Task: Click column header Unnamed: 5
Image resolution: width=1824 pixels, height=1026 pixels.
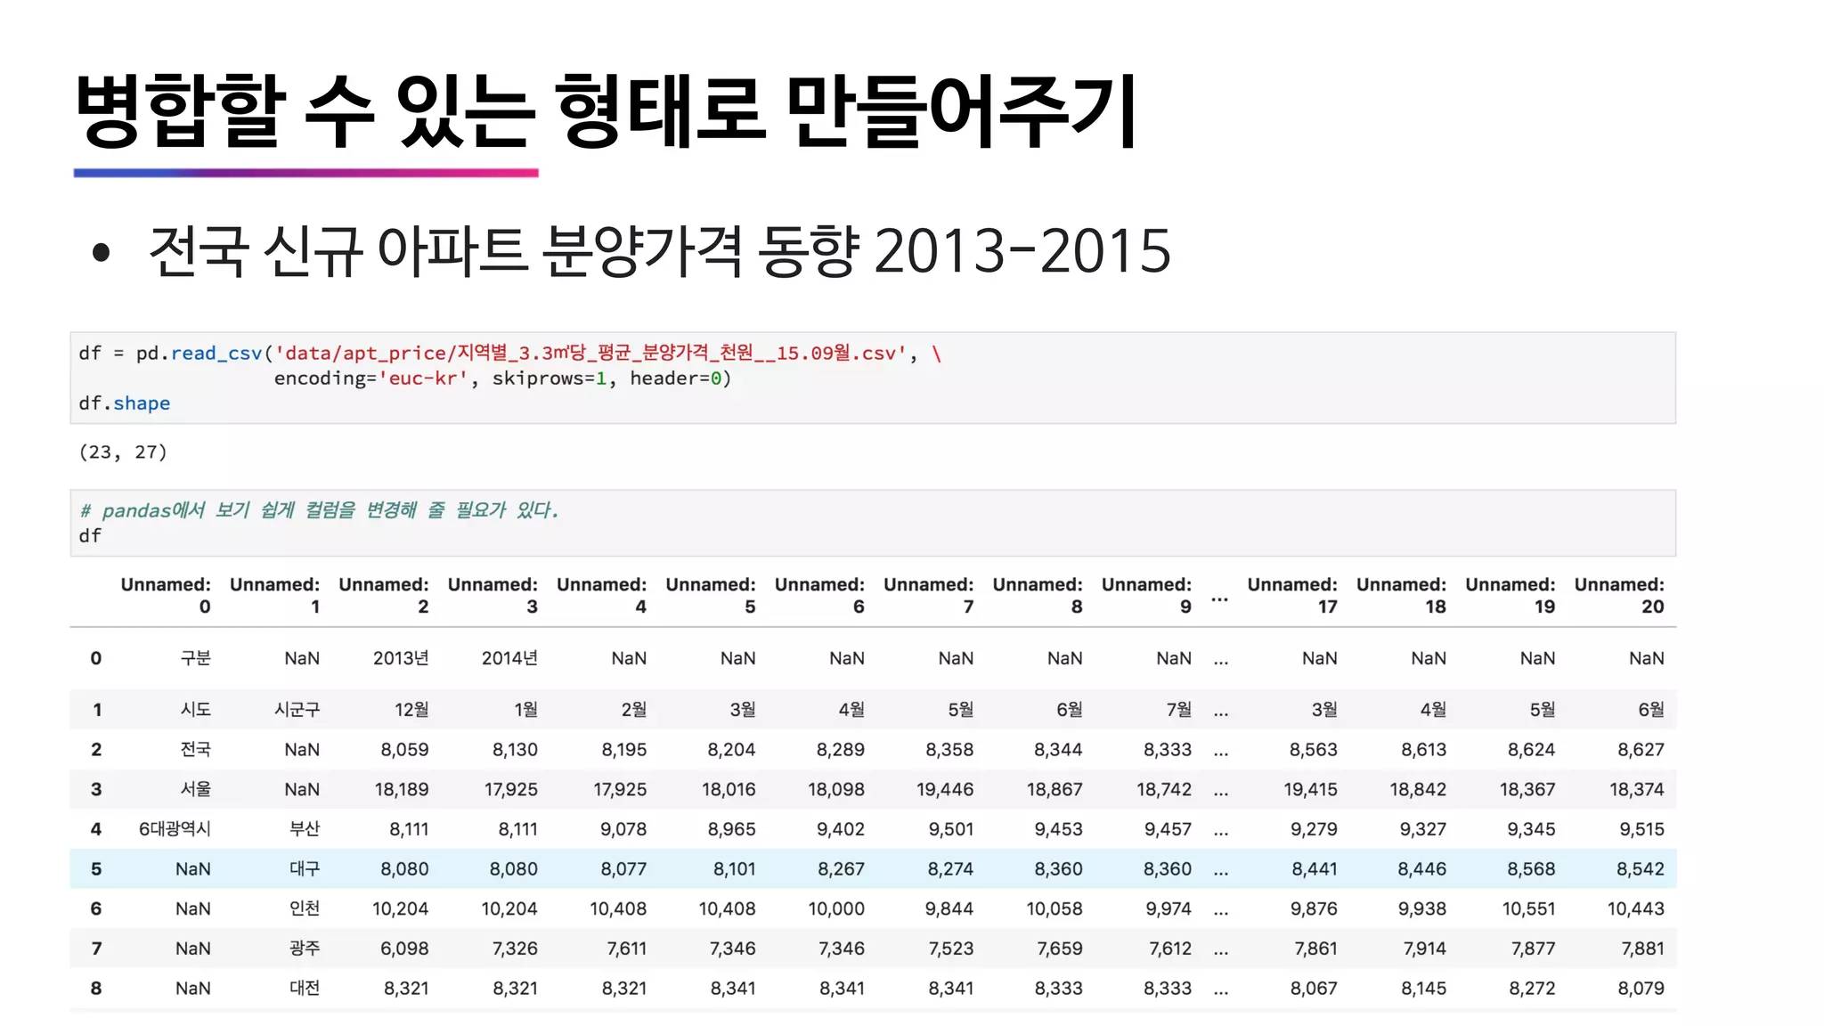Action: coord(710,595)
